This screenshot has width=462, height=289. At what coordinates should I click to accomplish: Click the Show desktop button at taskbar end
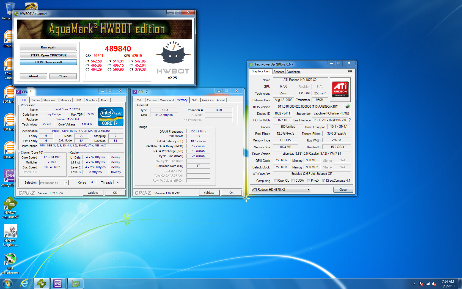(460, 283)
